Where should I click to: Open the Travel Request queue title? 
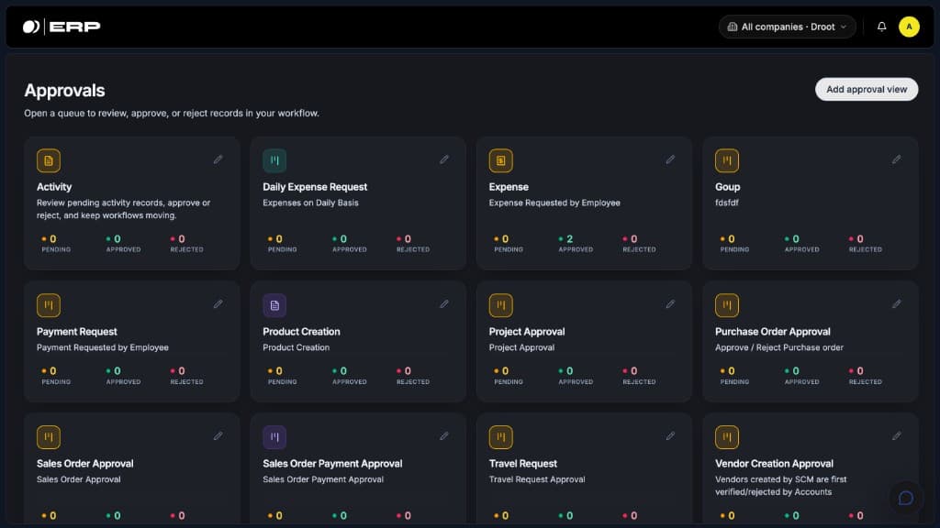(522, 463)
